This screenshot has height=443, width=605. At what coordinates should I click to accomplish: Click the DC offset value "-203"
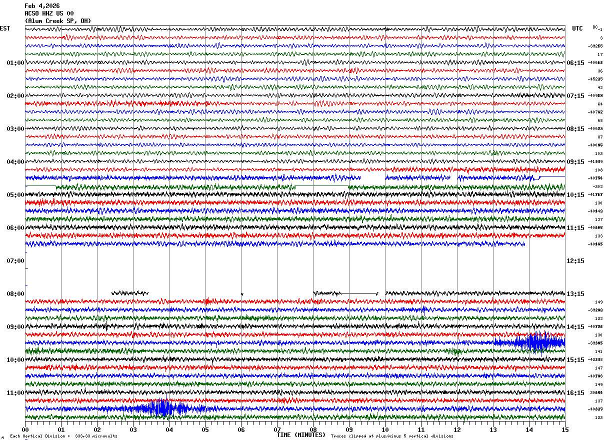tap(598, 186)
